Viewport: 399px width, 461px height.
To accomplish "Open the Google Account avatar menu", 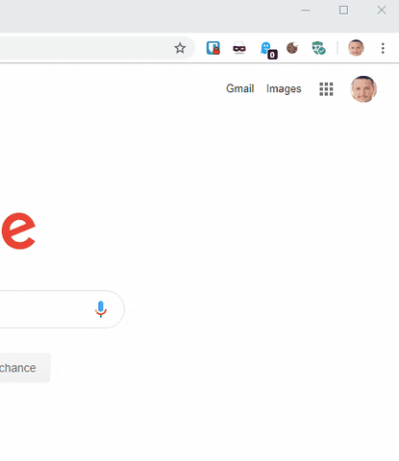I will click(363, 89).
